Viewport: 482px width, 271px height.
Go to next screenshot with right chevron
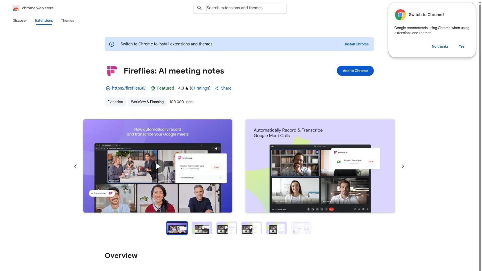(403, 166)
